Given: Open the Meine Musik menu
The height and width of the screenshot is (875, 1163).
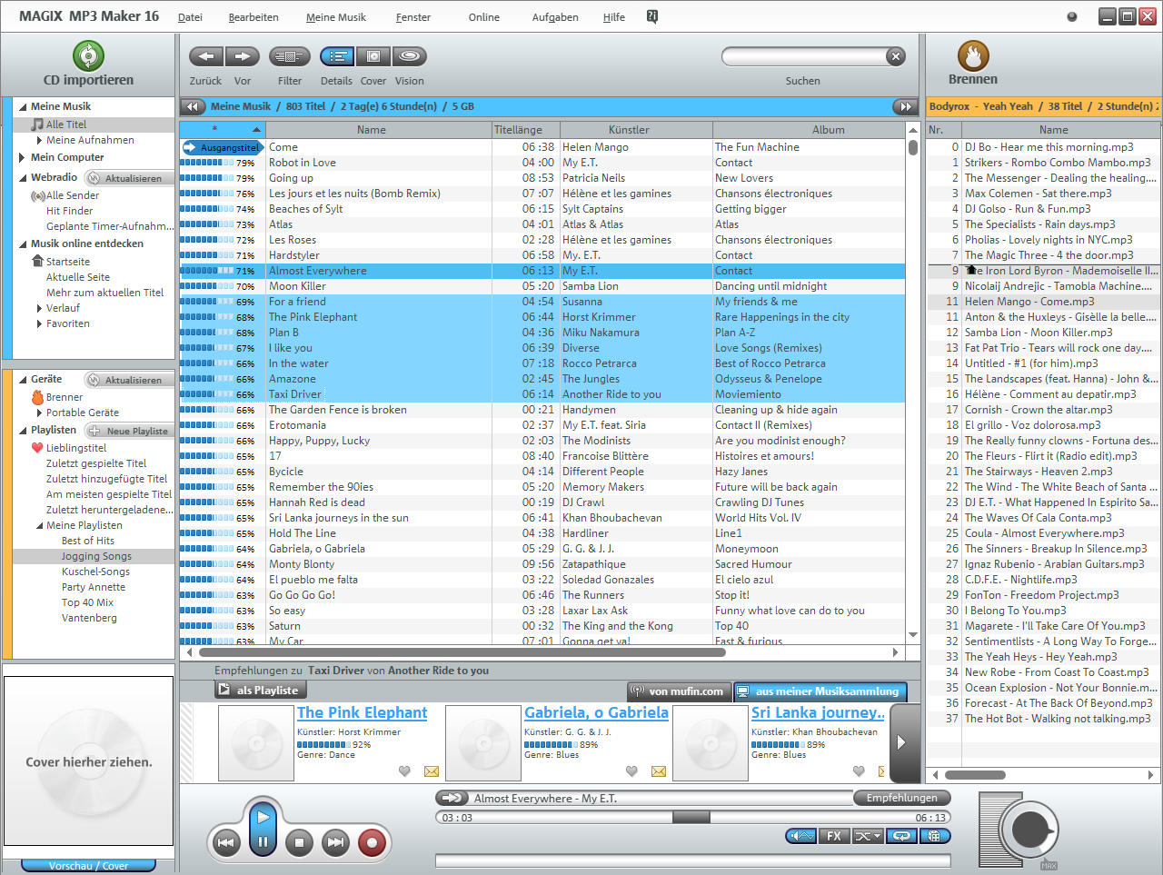Looking at the screenshot, I should (x=336, y=17).
